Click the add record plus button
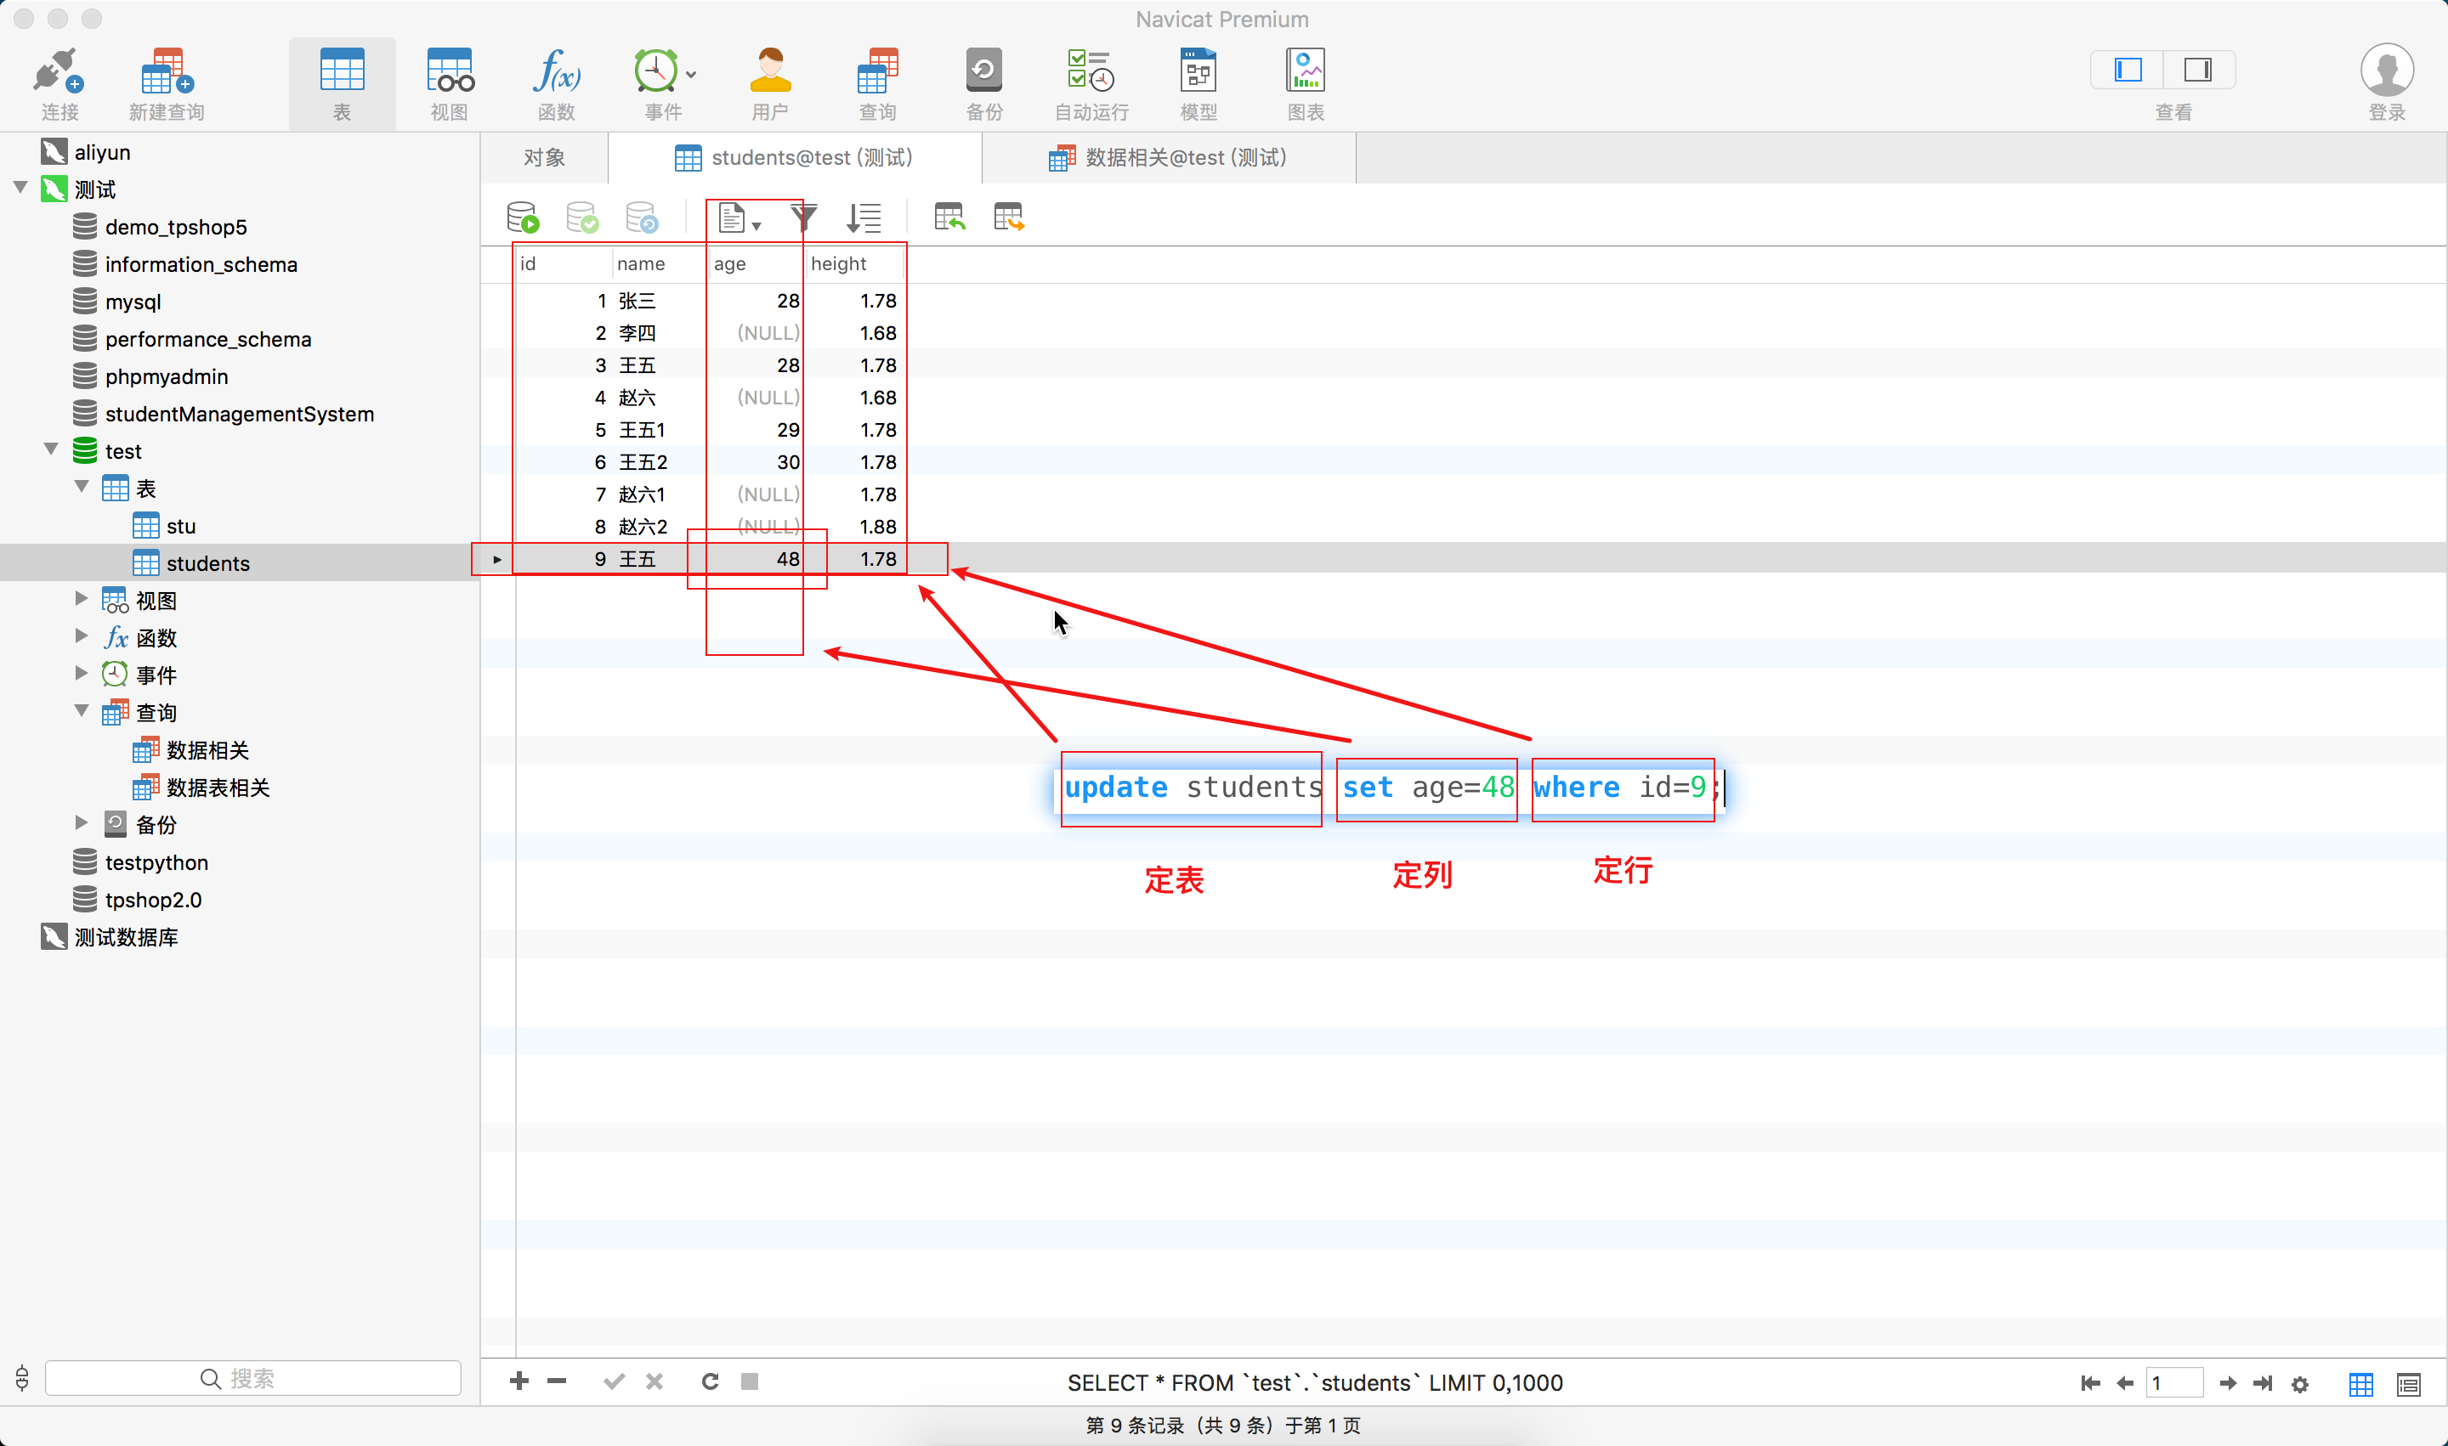Image resolution: width=2448 pixels, height=1446 pixels. (x=518, y=1381)
